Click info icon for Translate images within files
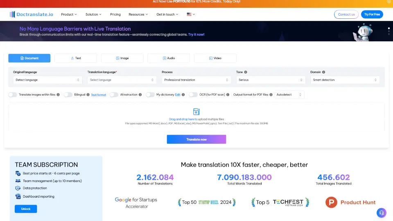Screen dimensions: 393x221 (x=58, y=95)
